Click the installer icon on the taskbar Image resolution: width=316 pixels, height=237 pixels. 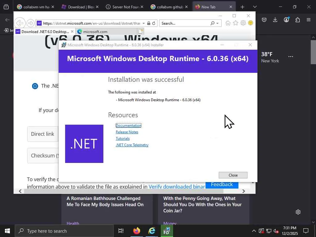click(167, 231)
